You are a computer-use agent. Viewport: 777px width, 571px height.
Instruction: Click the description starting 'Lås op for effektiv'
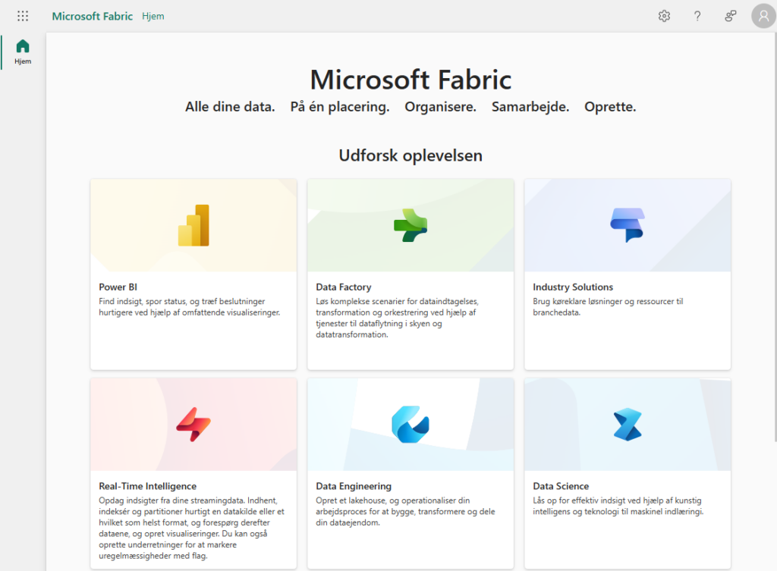[618, 506]
